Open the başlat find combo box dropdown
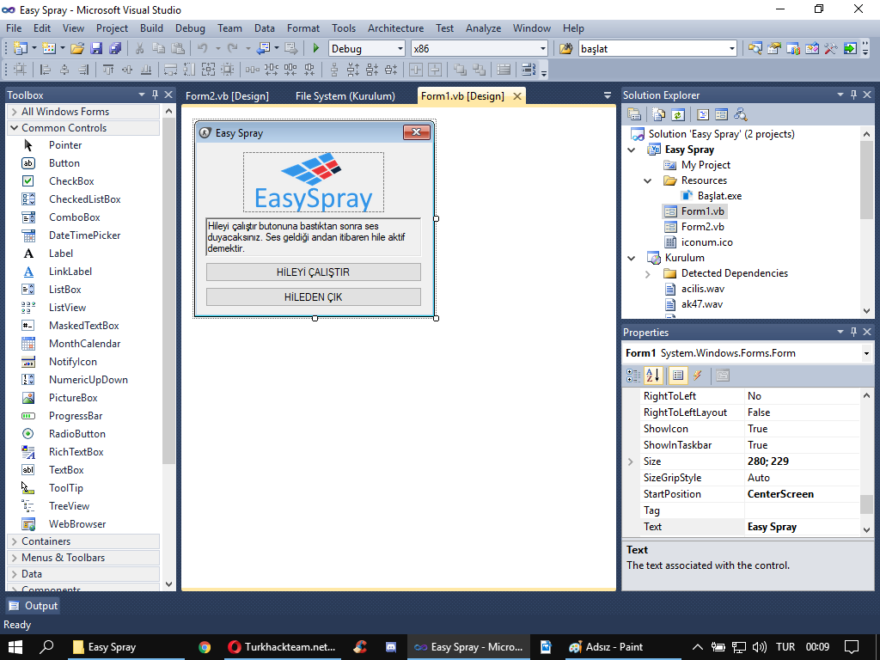The width and height of the screenshot is (880, 660). coord(732,49)
